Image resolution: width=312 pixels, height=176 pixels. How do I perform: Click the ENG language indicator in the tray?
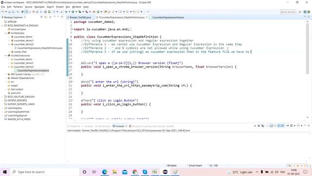[283, 172]
